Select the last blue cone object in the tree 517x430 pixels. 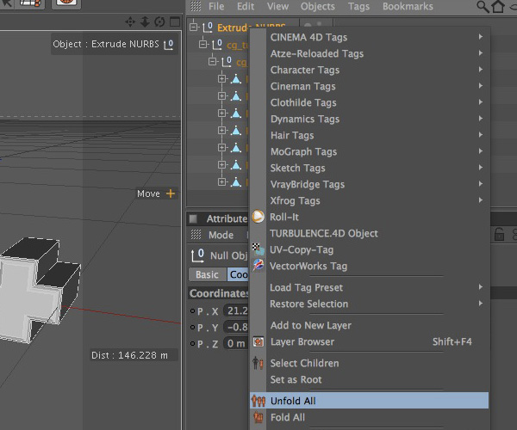point(236,181)
